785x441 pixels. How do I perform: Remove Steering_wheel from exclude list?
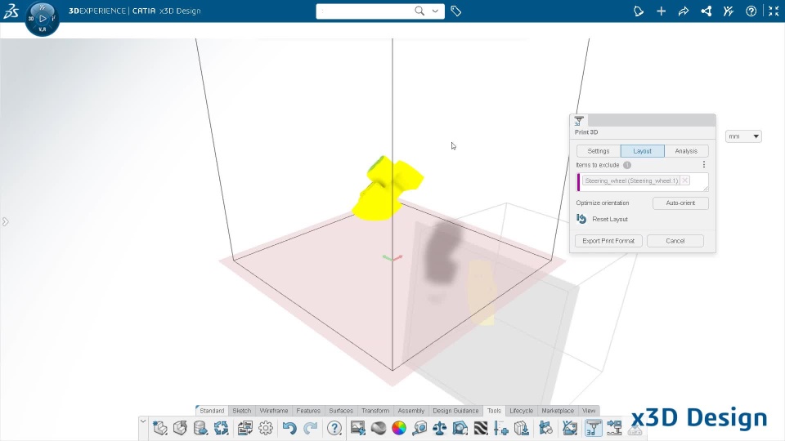click(x=685, y=180)
